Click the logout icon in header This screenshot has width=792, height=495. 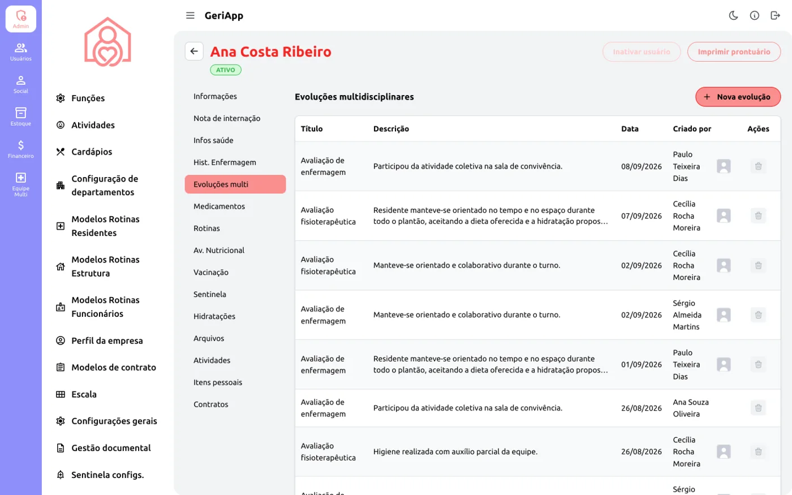point(776,15)
